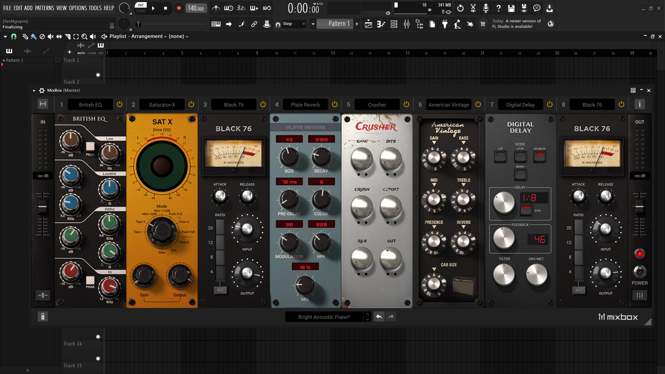Image resolution: width=665 pixels, height=374 pixels.
Task: Click the microphone recording icon
Action: click(486, 8)
